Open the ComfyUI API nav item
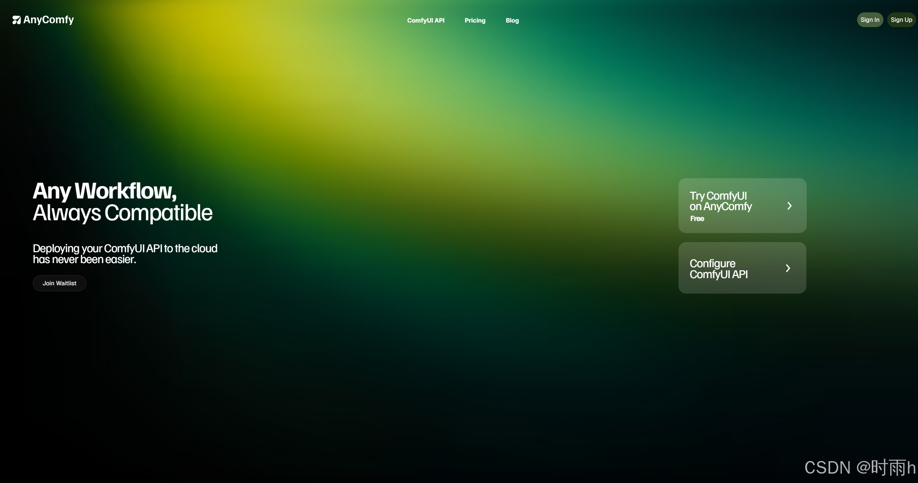This screenshot has width=918, height=483. (426, 20)
